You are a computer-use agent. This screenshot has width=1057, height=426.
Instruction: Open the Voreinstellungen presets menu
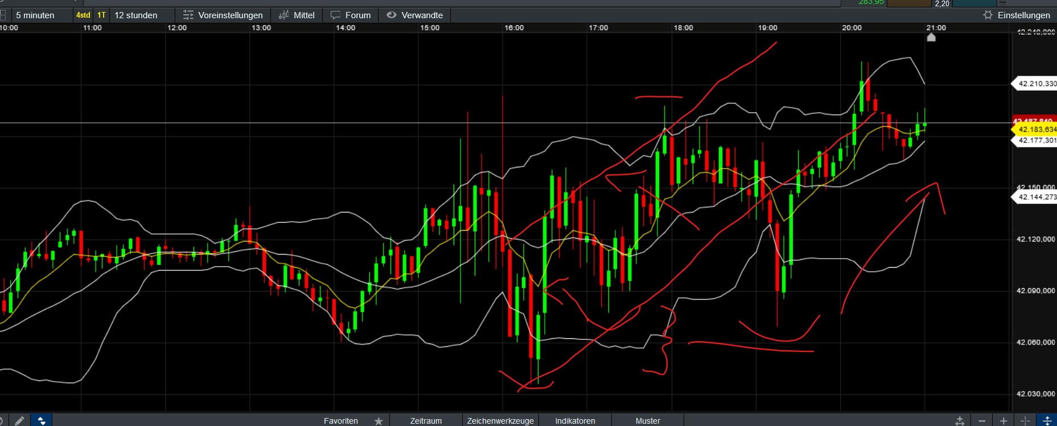pyautogui.click(x=223, y=15)
